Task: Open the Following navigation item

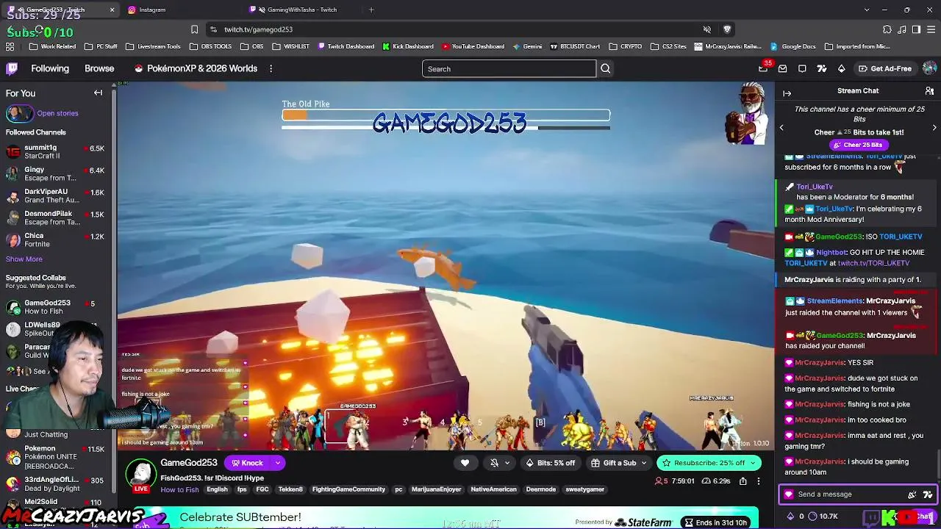Action: click(x=50, y=68)
